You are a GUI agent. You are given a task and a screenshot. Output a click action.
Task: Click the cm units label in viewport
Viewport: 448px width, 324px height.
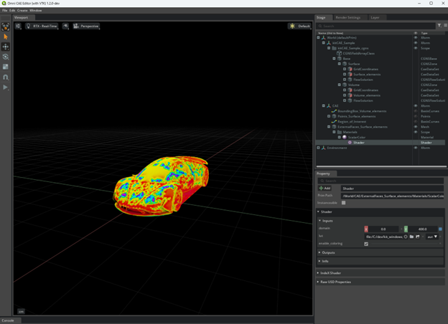(21, 311)
